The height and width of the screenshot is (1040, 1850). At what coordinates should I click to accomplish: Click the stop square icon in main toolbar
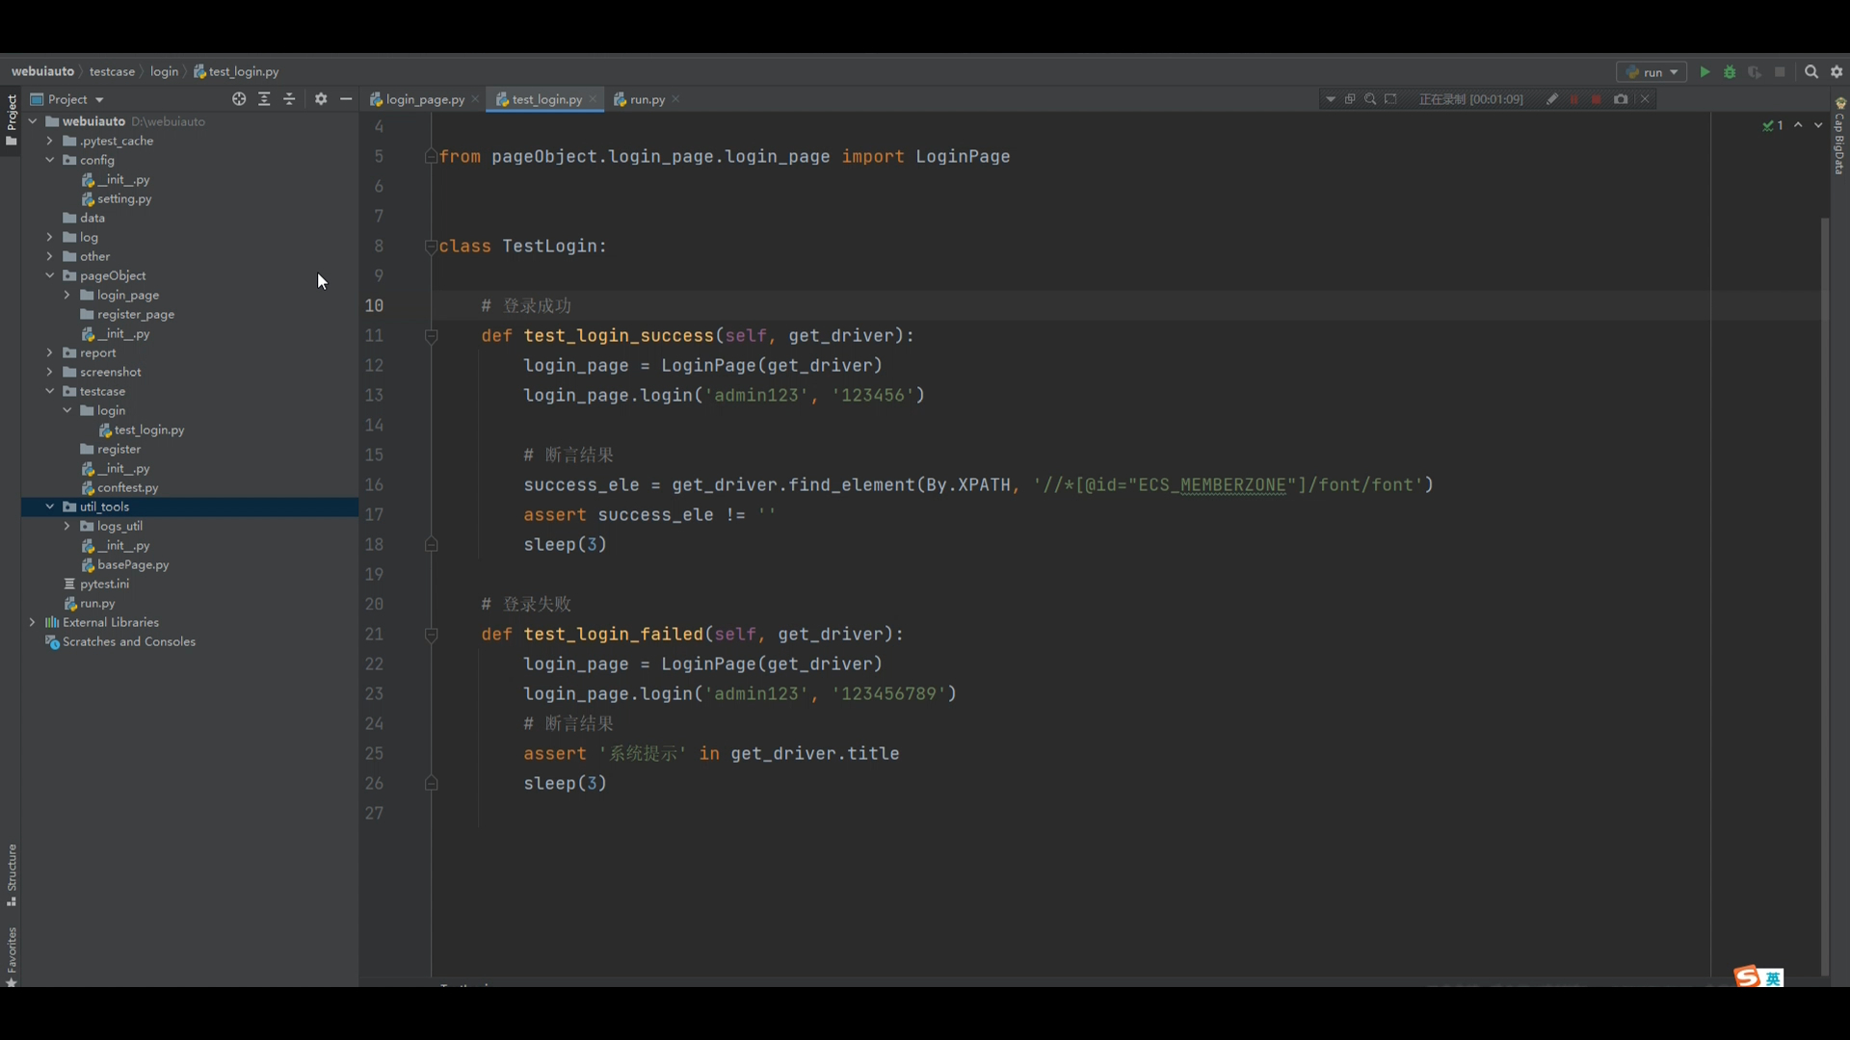point(1780,72)
